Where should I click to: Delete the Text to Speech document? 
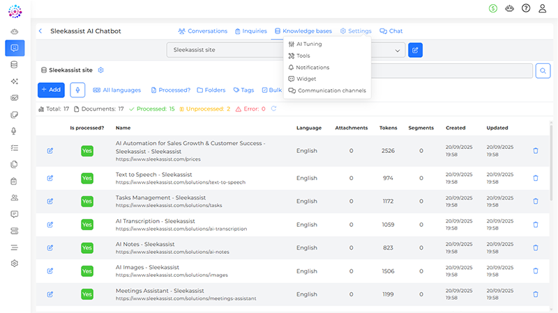[536, 178]
